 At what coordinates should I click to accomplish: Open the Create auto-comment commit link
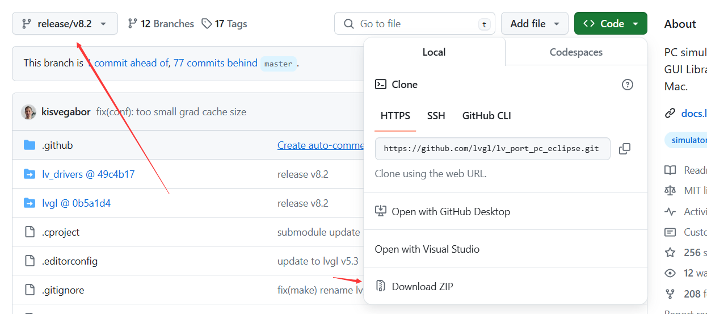(321, 145)
